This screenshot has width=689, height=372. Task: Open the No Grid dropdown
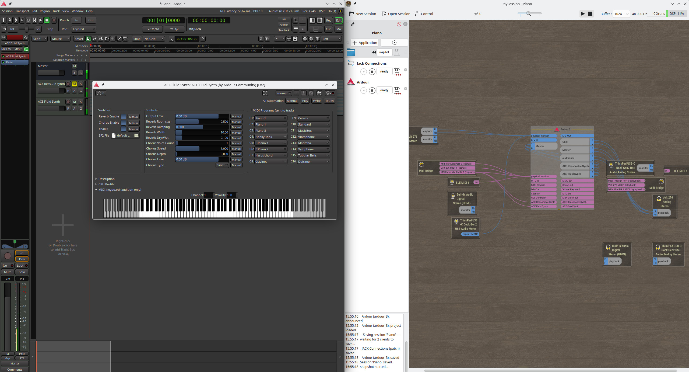(154, 39)
